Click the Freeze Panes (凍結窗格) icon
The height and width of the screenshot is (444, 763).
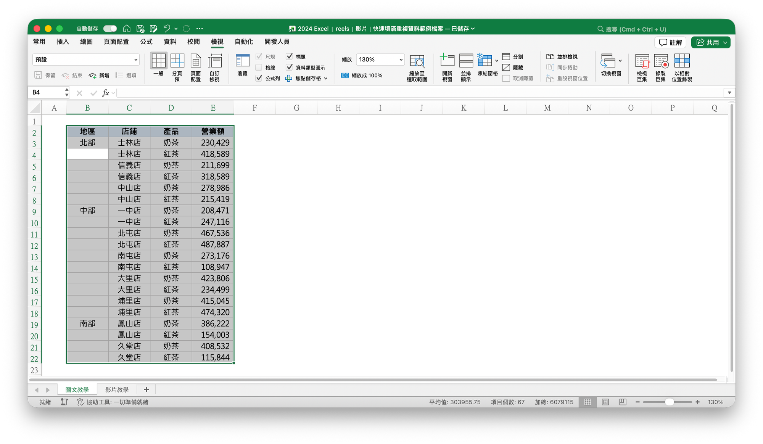485,61
